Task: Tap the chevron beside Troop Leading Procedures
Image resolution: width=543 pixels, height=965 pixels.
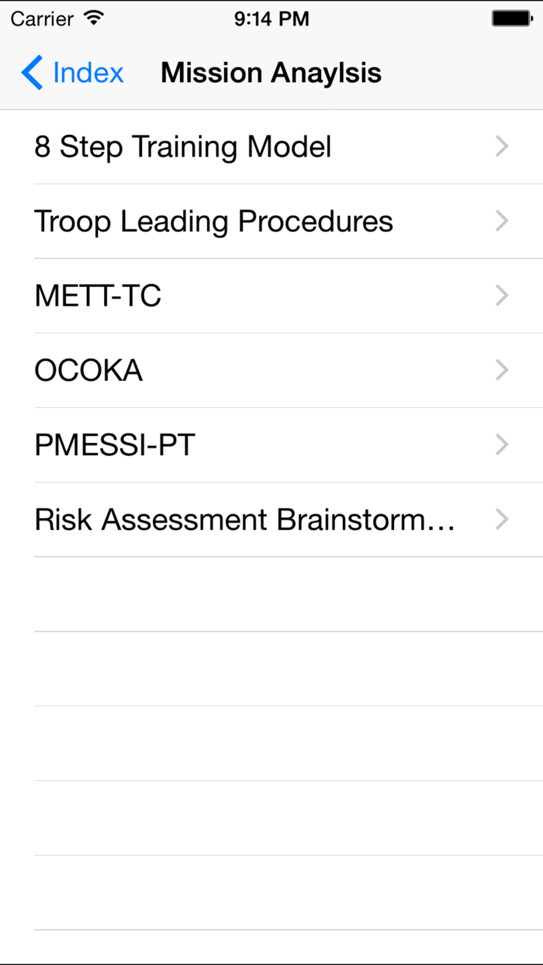Action: click(x=502, y=220)
